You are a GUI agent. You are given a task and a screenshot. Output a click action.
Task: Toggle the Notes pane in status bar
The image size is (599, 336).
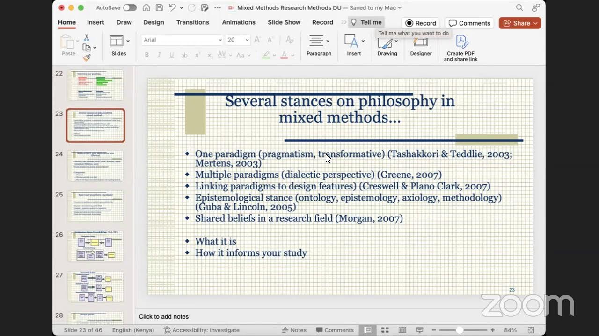point(294,330)
